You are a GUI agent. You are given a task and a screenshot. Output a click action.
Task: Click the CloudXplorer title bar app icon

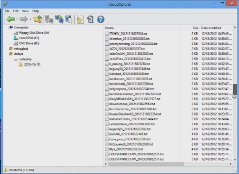pyautogui.click(x=5, y=4)
